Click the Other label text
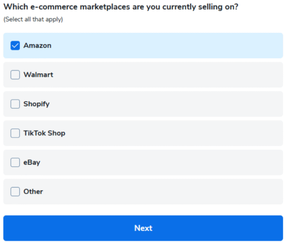The image size is (286, 243). (x=33, y=192)
